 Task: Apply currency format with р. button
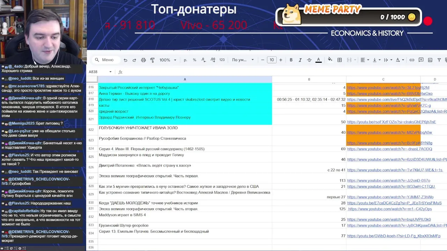185,60
